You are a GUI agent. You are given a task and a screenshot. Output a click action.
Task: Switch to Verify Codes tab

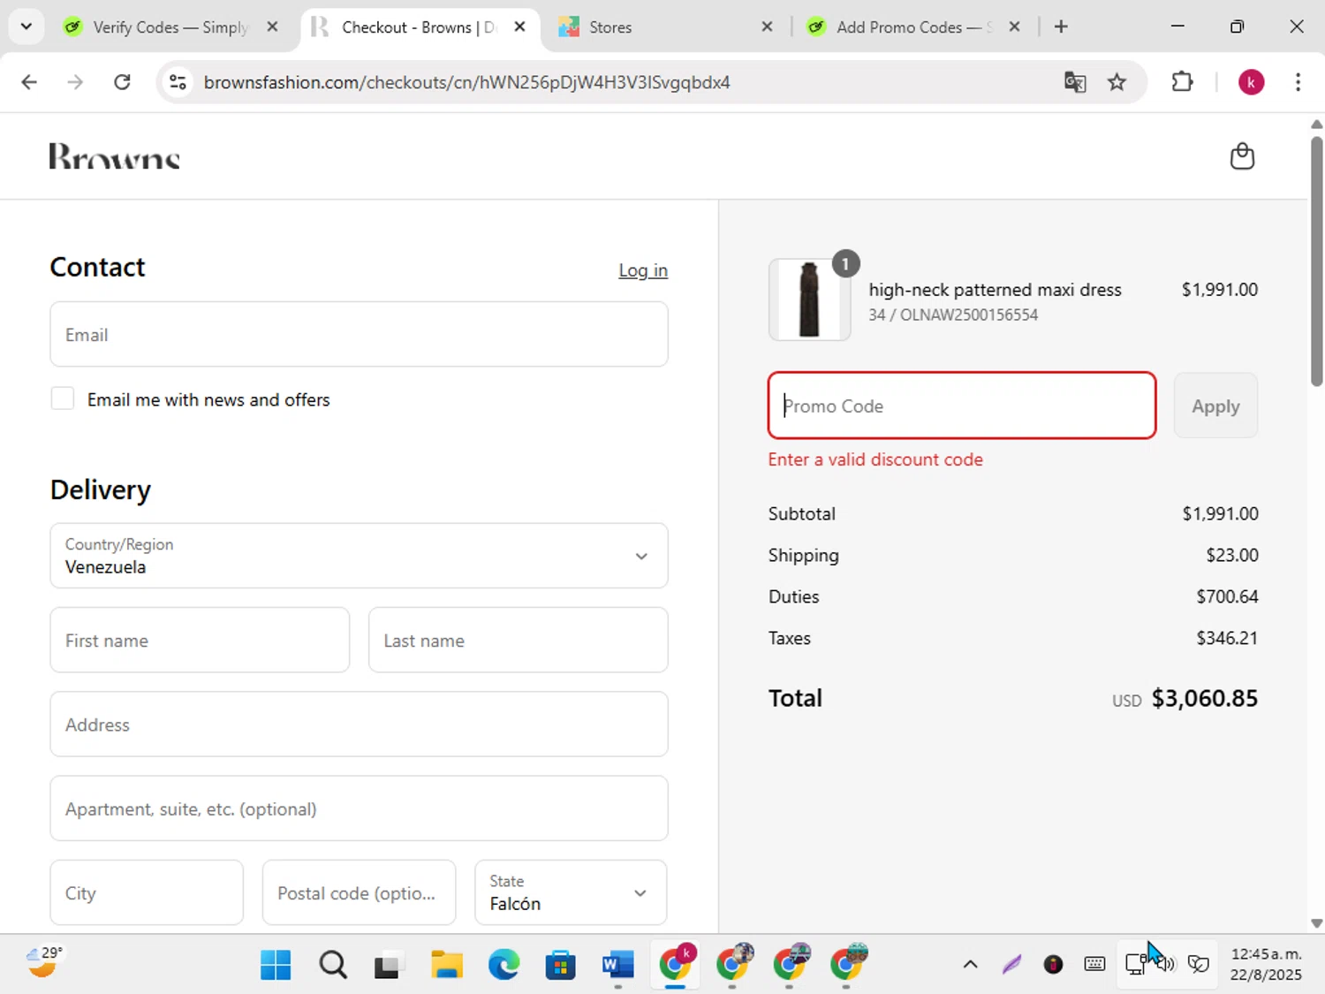168,27
